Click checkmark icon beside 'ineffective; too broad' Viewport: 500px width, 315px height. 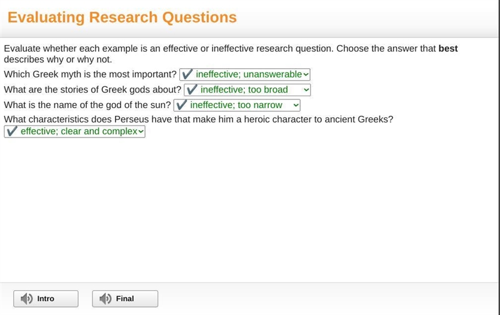point(192,89)
